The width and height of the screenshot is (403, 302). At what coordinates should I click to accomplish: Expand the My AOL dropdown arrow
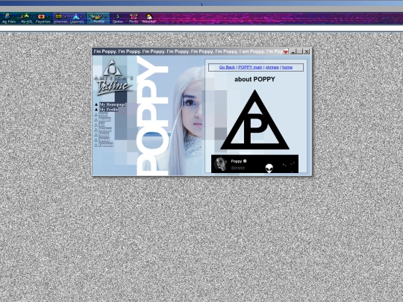tap(31, 17)
